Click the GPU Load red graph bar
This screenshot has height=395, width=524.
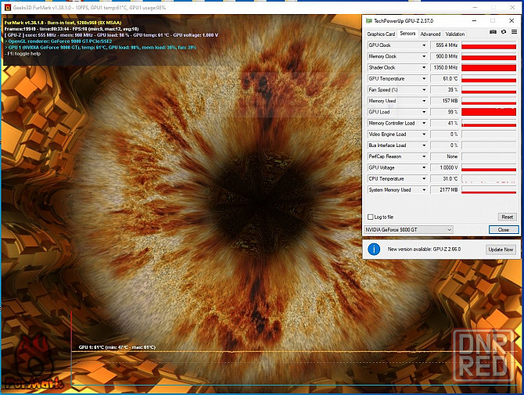click(489, 112)
